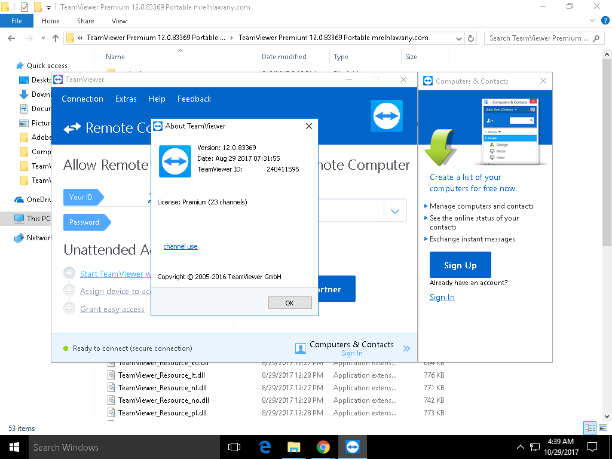
Task: Expand Computers & Contacts double chevron
Action: pos(406,348)
